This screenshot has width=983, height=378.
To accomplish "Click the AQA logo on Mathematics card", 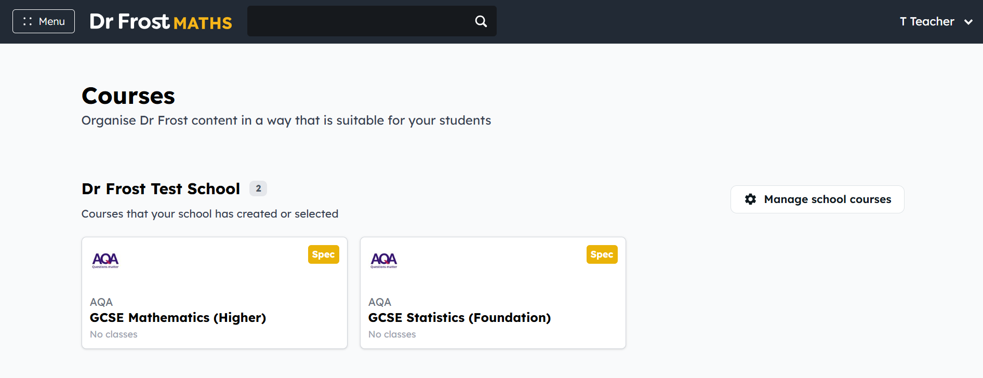I will point(105,260).
